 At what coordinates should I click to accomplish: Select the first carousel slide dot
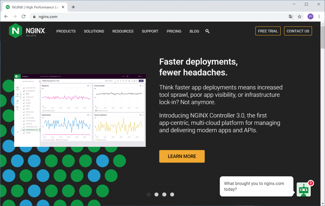[149, 195]
